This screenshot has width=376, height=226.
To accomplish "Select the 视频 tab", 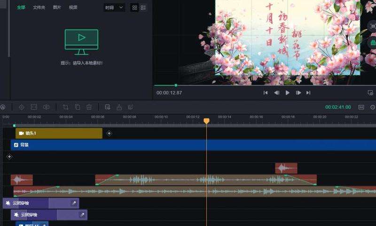I will click(x=73, y=8).
